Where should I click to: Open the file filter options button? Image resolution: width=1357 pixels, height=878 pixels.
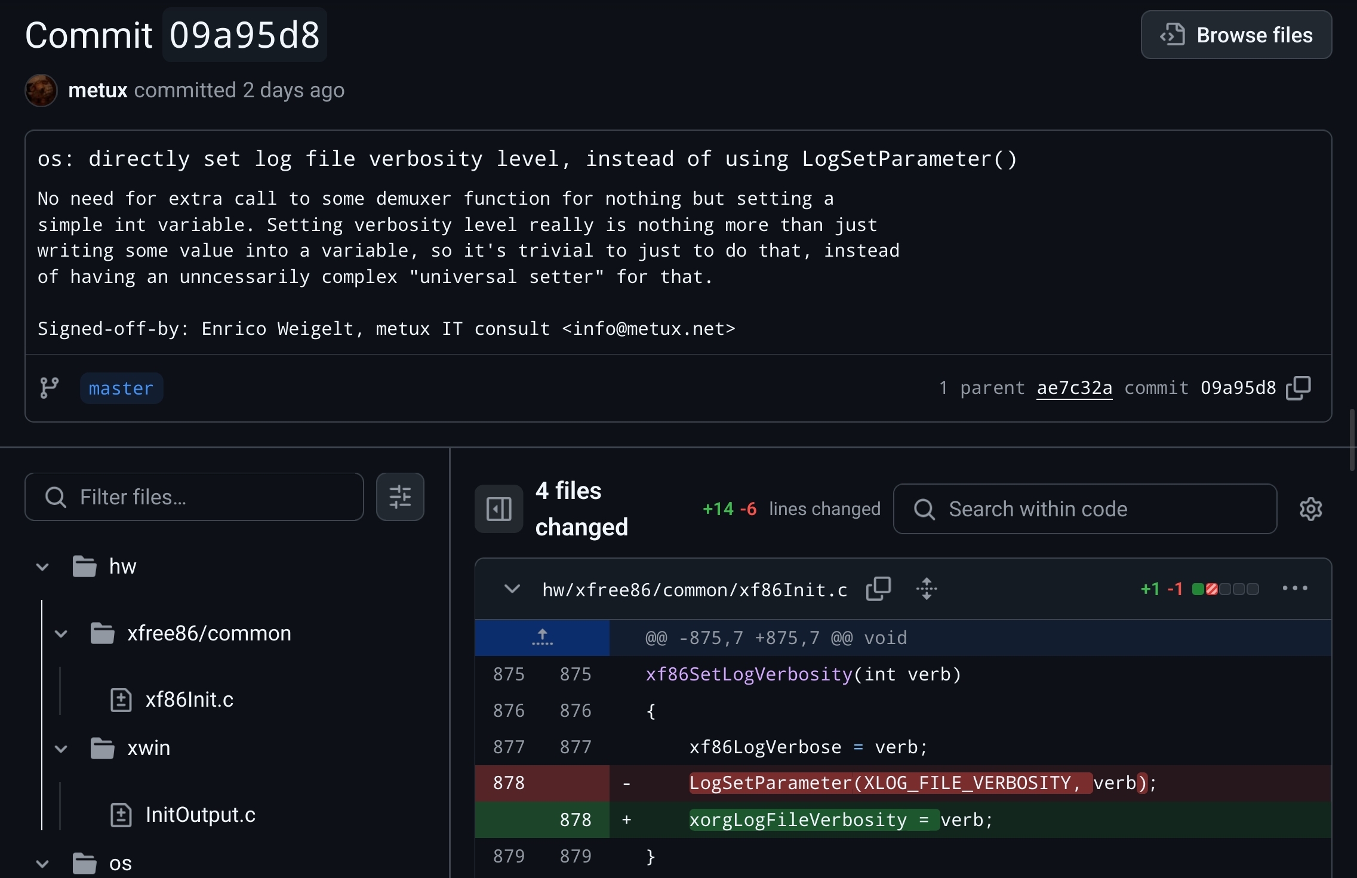[x=400, y=497]
